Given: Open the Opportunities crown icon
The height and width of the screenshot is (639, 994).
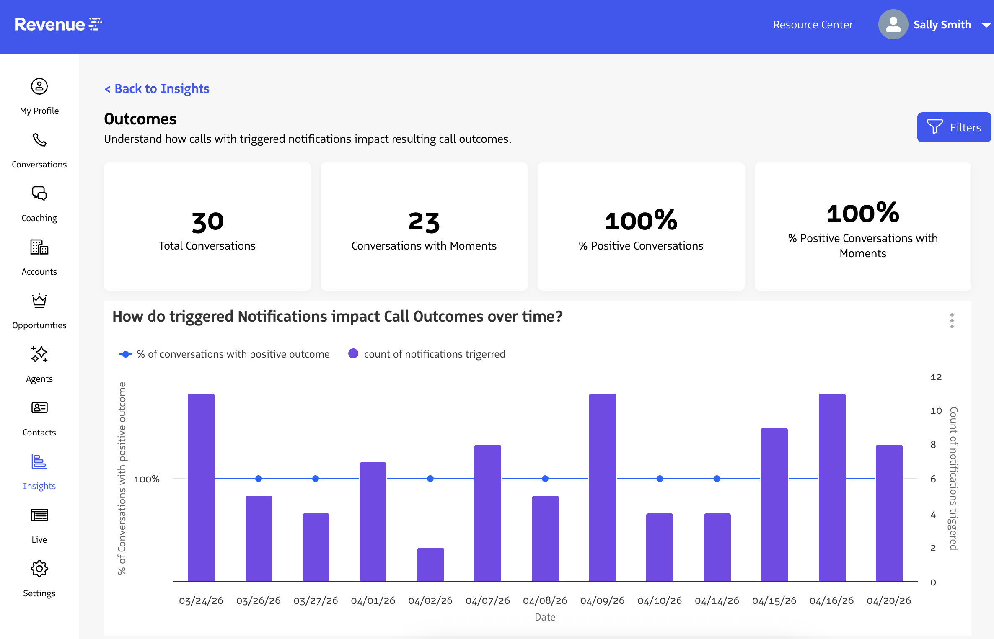Looking at the screenshot, I should click(39, 301).
